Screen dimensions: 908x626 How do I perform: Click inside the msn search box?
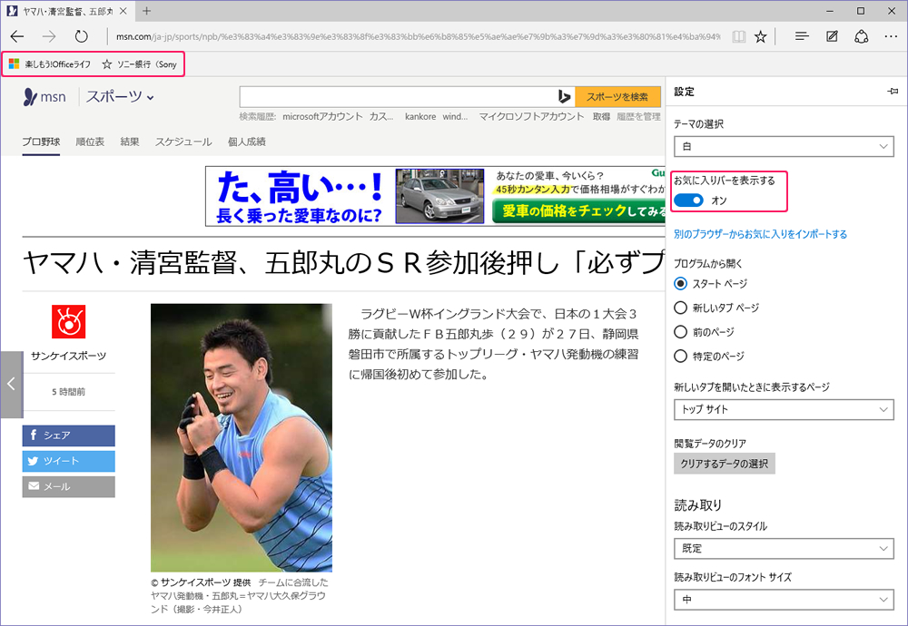click(397, 96)
